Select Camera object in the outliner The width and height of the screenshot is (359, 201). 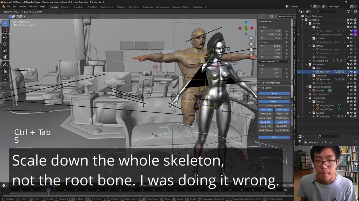320,90
